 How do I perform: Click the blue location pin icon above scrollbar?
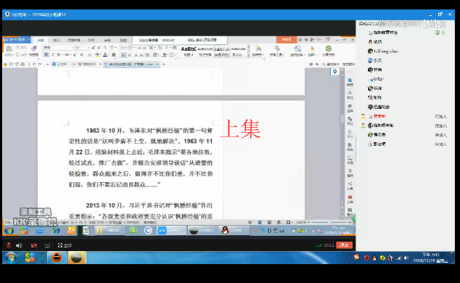point(334,72)
